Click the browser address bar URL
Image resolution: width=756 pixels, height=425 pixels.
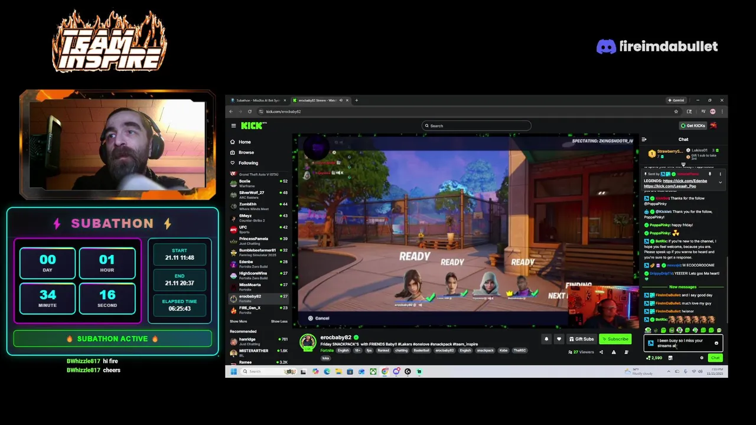(x=283, y=112)
